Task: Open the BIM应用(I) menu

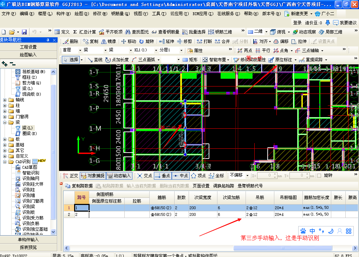Action: pyautogui.click(x=203, y=14)
